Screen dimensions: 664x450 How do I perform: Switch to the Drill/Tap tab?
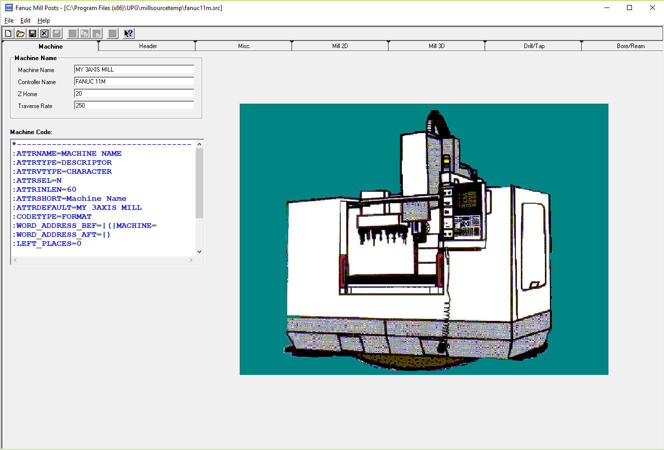534,46
